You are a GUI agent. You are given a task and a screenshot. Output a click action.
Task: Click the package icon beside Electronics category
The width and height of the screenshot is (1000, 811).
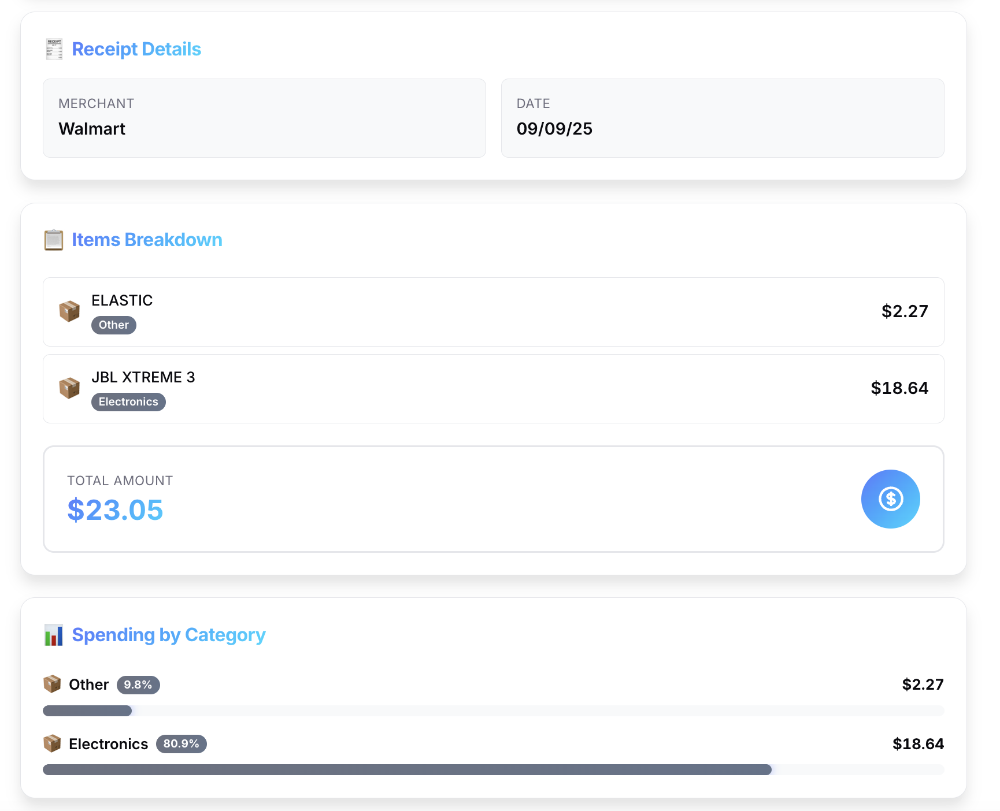click(x=52, y=743)
